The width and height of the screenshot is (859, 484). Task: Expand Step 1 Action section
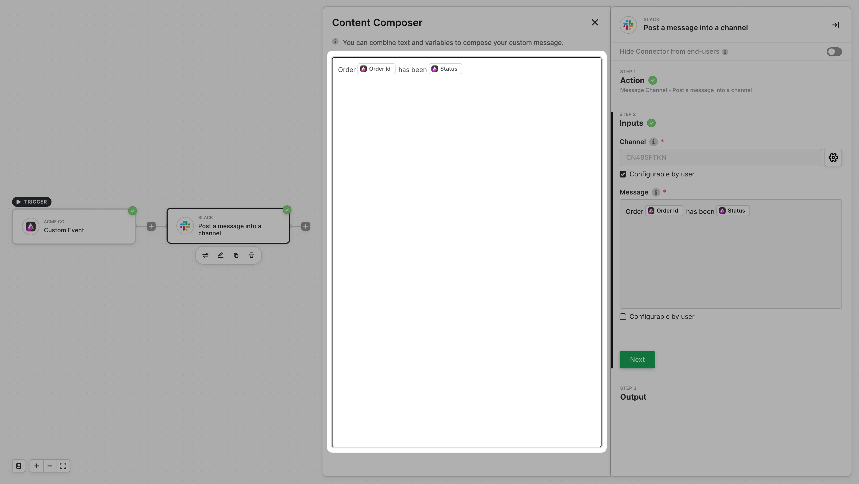click(632, 80)
